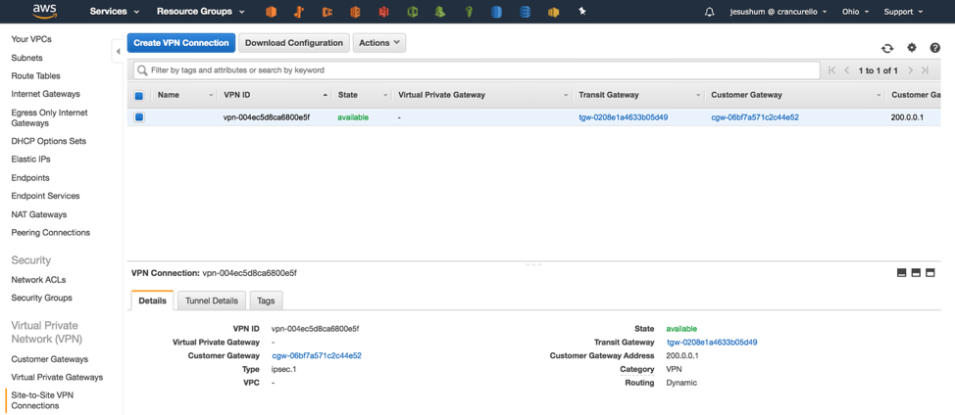
Task: Collapse the left navigation pane arrow
Action: point(119,52)
